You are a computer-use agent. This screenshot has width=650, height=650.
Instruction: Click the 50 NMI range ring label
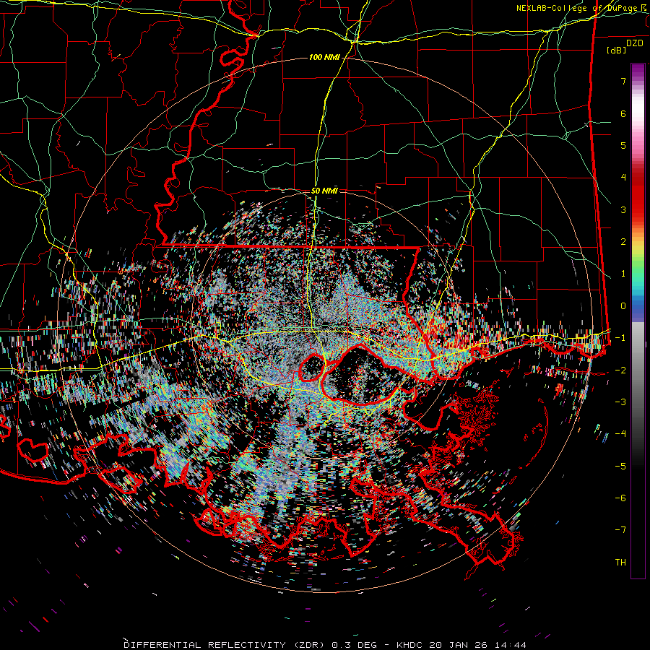pos(324,191)
